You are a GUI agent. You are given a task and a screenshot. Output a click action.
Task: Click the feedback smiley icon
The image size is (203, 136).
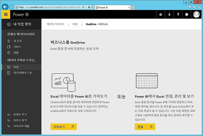[x=187, y=14]
